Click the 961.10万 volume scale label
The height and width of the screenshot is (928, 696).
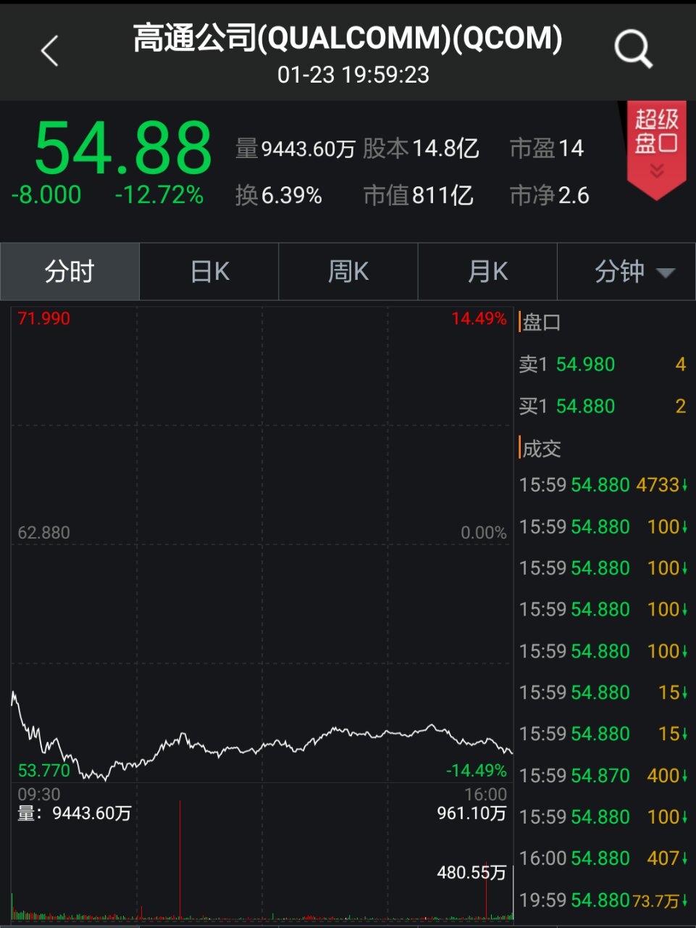coord(471,813)
